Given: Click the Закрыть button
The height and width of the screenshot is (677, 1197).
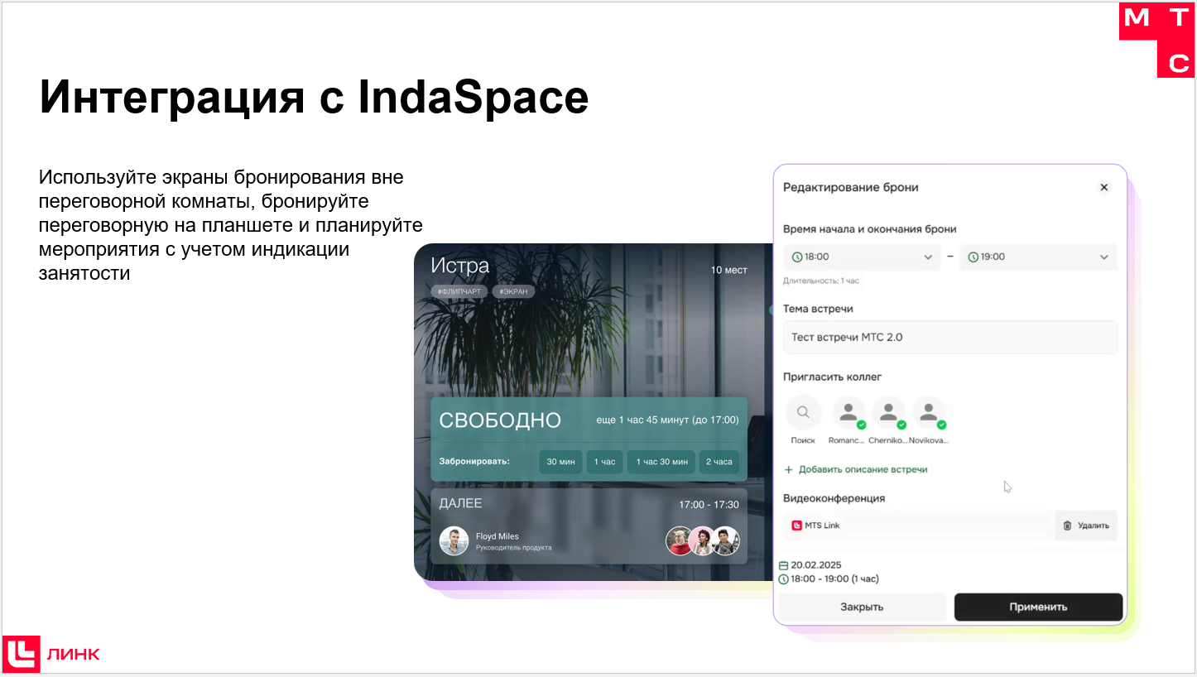Looking at the screenshot, I should (862, 607).
